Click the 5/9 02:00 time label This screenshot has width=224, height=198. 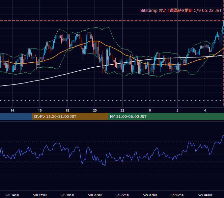tap(178, 195)
